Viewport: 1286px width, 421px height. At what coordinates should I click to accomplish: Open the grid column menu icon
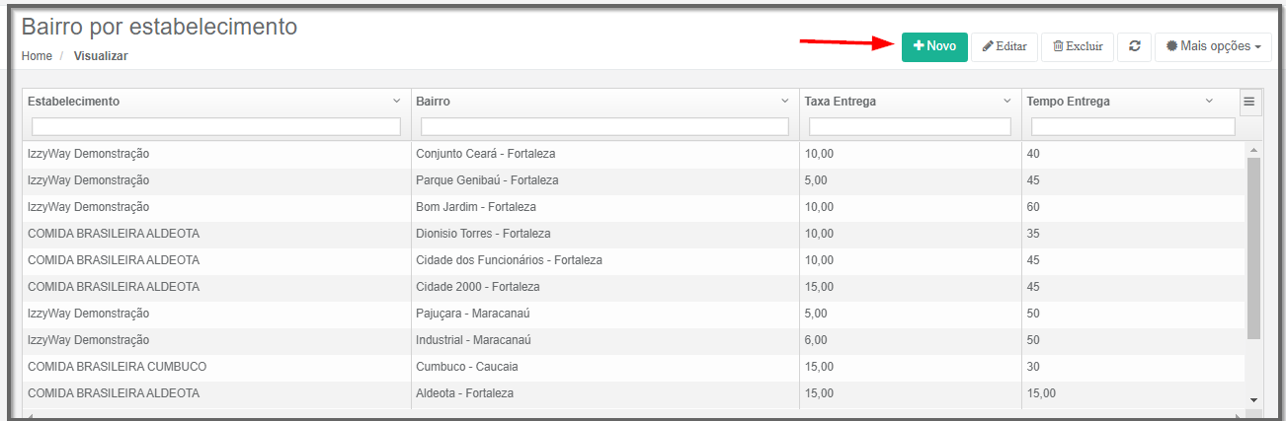(1248, 102)
